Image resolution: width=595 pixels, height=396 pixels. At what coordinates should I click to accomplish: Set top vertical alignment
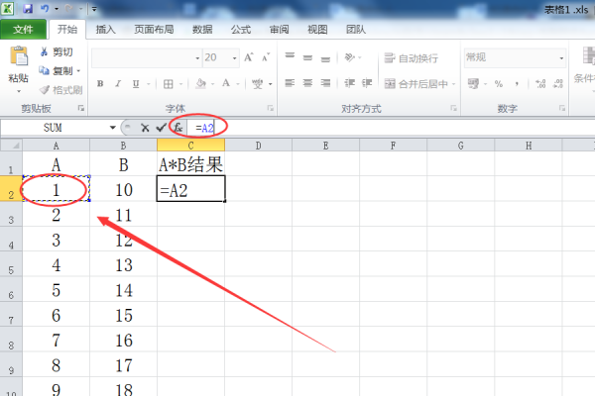(290, 57)
